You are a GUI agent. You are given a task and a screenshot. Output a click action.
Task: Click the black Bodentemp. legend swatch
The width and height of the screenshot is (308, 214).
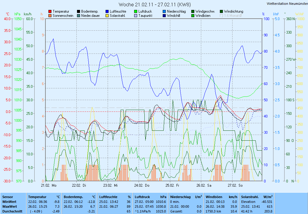[x=79, y=11]
